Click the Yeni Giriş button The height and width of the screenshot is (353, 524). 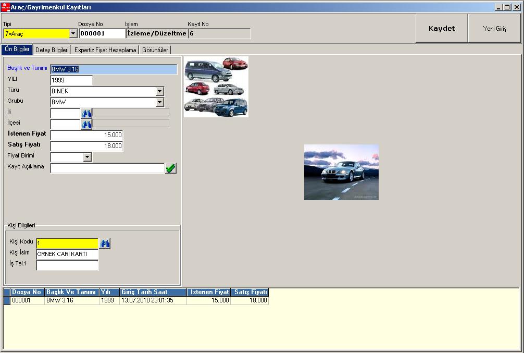pos(494,29)
